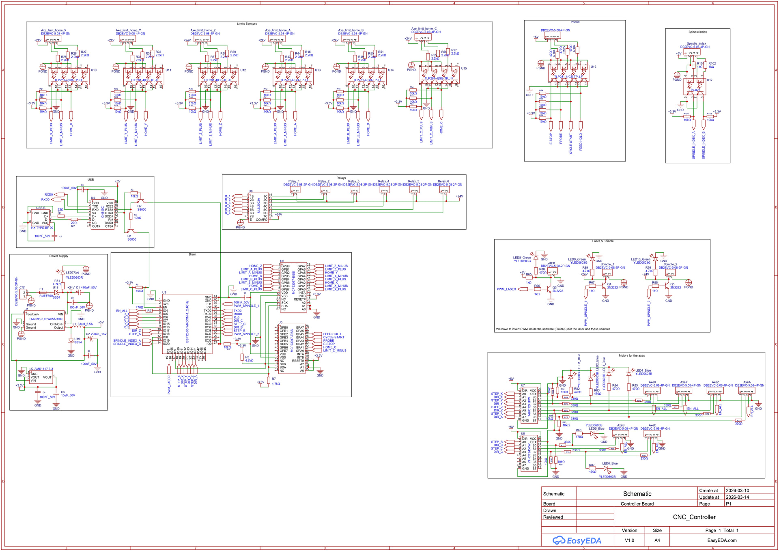This screenshot has height=551, width=779.
Task: Click the EasyEDA logo in title block
Action: [577, 540]
